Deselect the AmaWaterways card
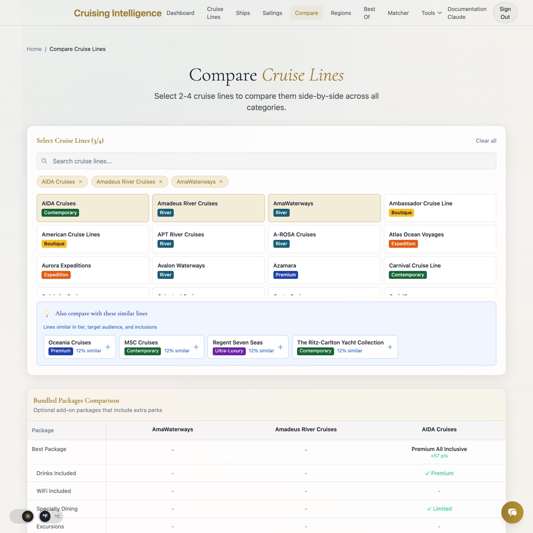533x533 pixels. pyautogui.click(x=324, y=208)
